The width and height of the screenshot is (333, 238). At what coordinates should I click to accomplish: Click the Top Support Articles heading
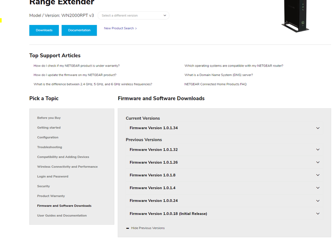coord(55,55)
